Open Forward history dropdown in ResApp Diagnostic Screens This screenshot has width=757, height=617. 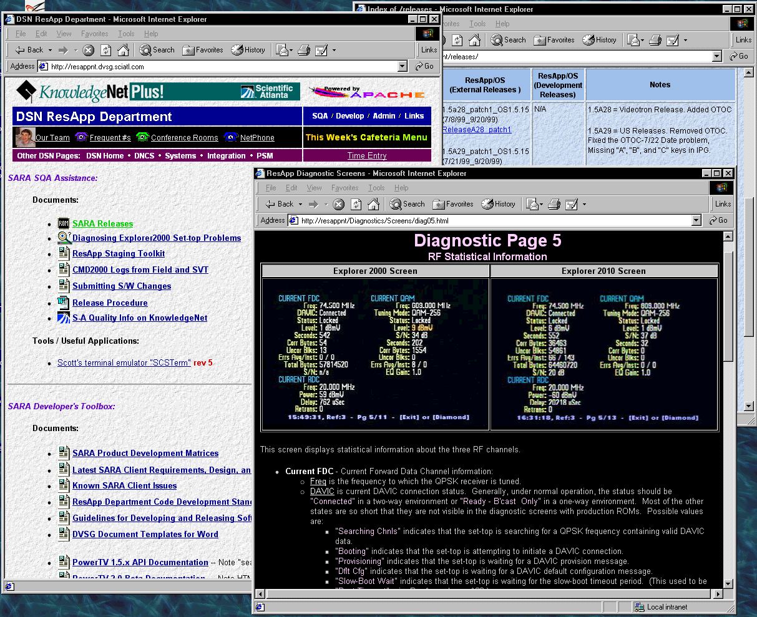pos(326,204)
